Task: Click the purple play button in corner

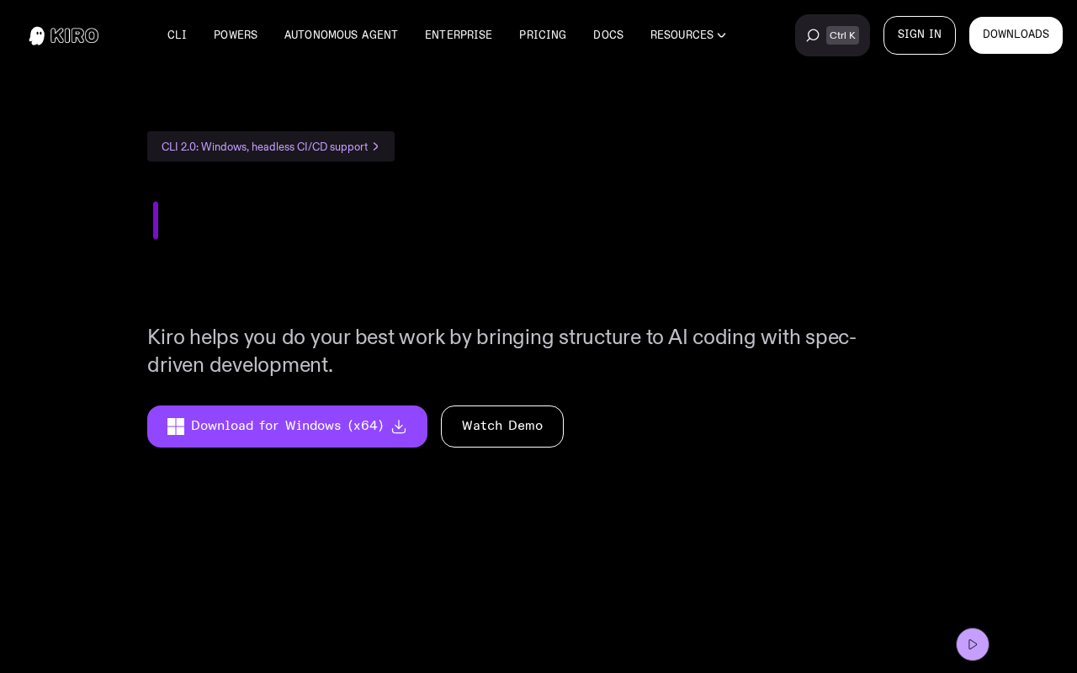Action: coord(973,644)
